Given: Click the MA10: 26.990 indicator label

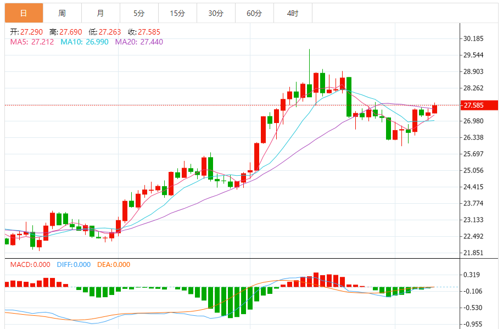Looking at the screenshot, I should [85, 42].
